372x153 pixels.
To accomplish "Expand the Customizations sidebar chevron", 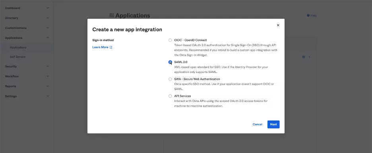I will tap(48, 28).
